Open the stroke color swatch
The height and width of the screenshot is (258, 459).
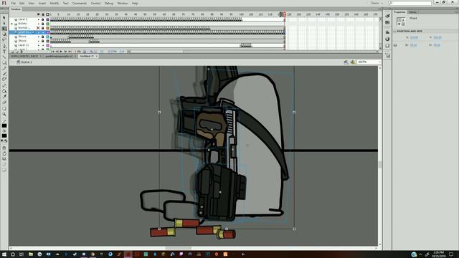coord(4,126)
